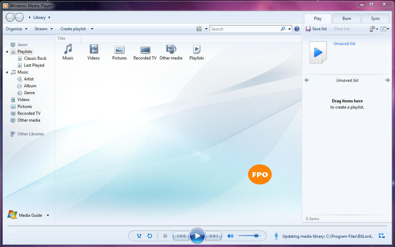Image resolution: width=395 pixels, height=247 pixels.
Task: Open the List options dropdown in list pane
Action: coord(374,29)
